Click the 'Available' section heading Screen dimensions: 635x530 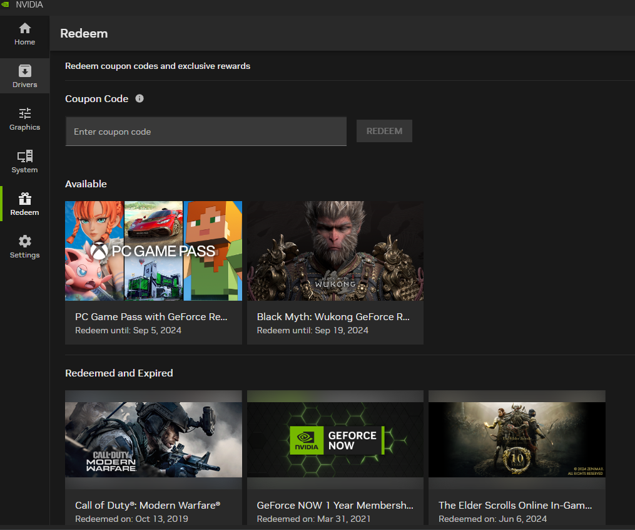click(86, 184)
